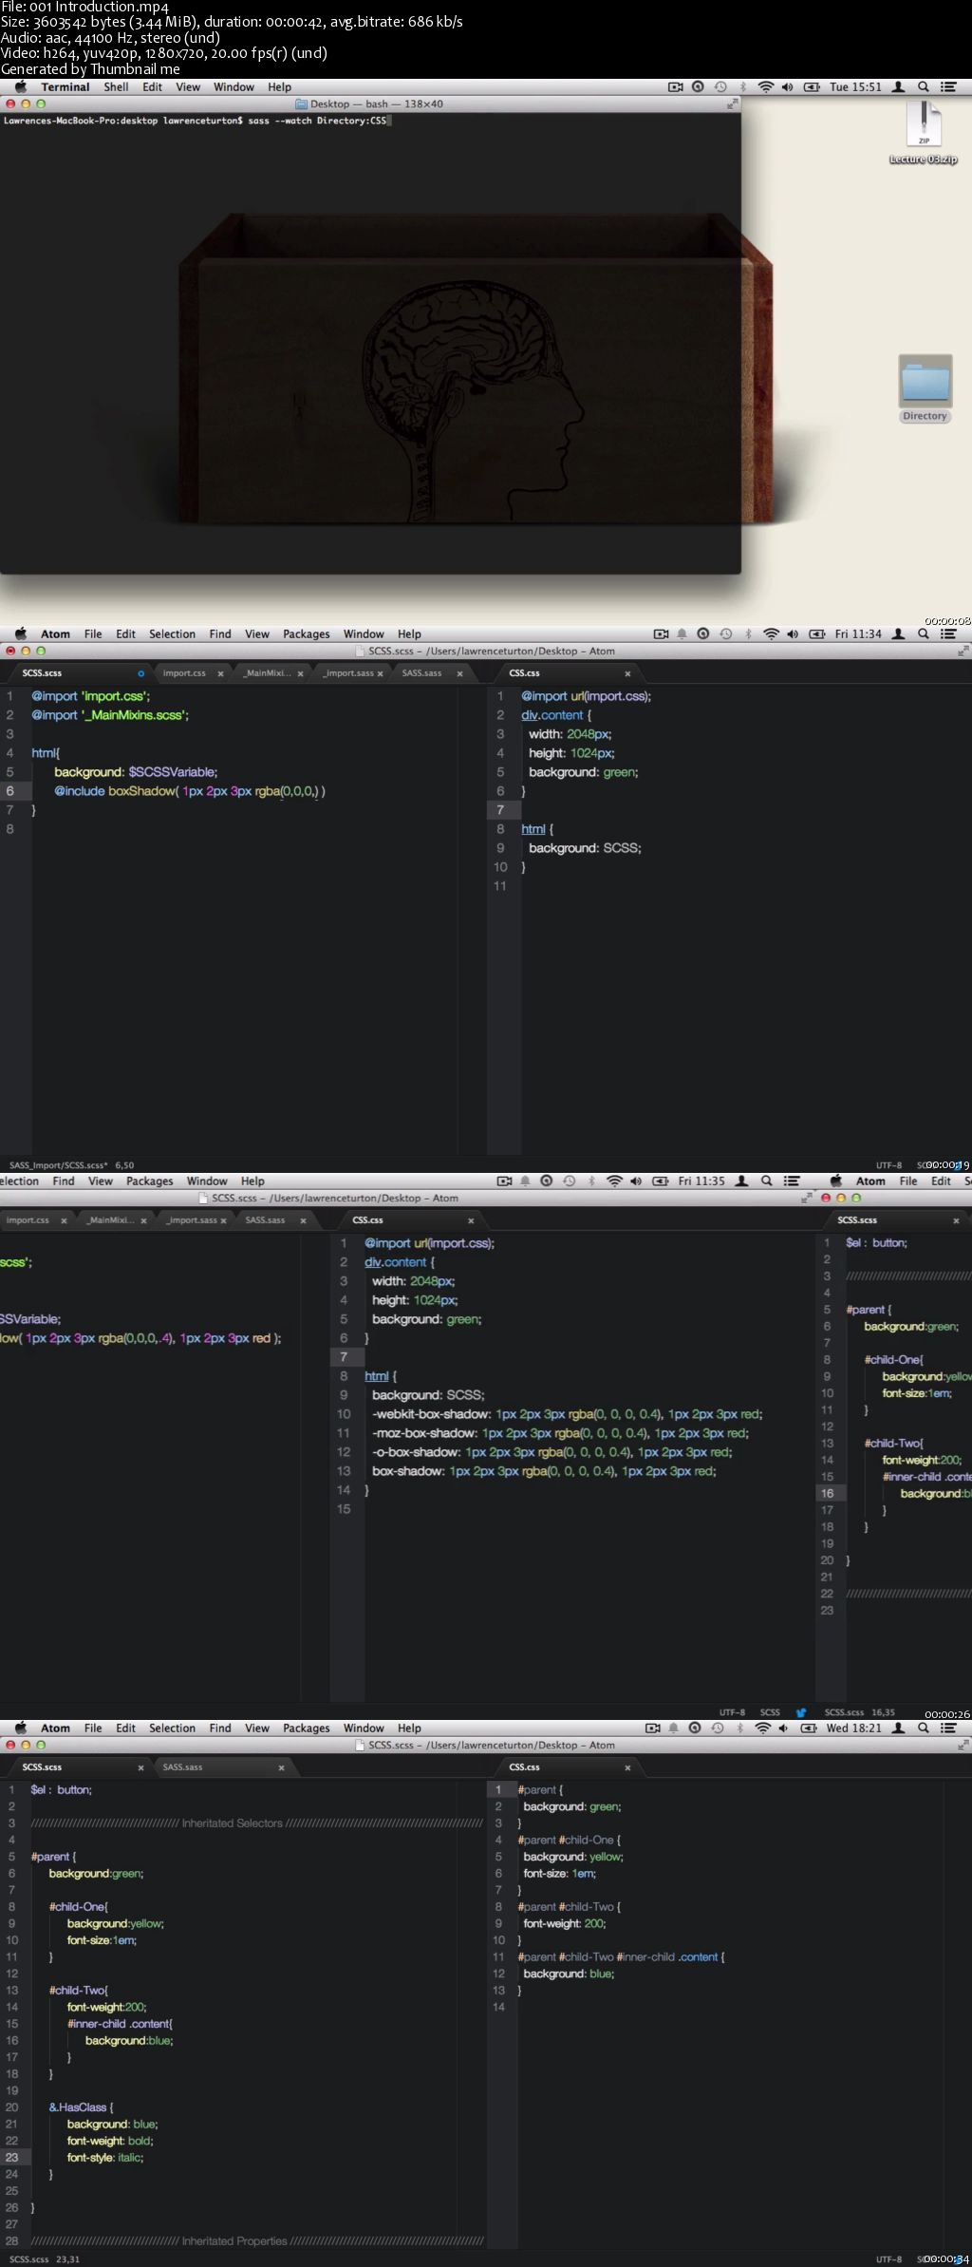Click the Time Machine icon in Terminal frame menu bar

720,86
